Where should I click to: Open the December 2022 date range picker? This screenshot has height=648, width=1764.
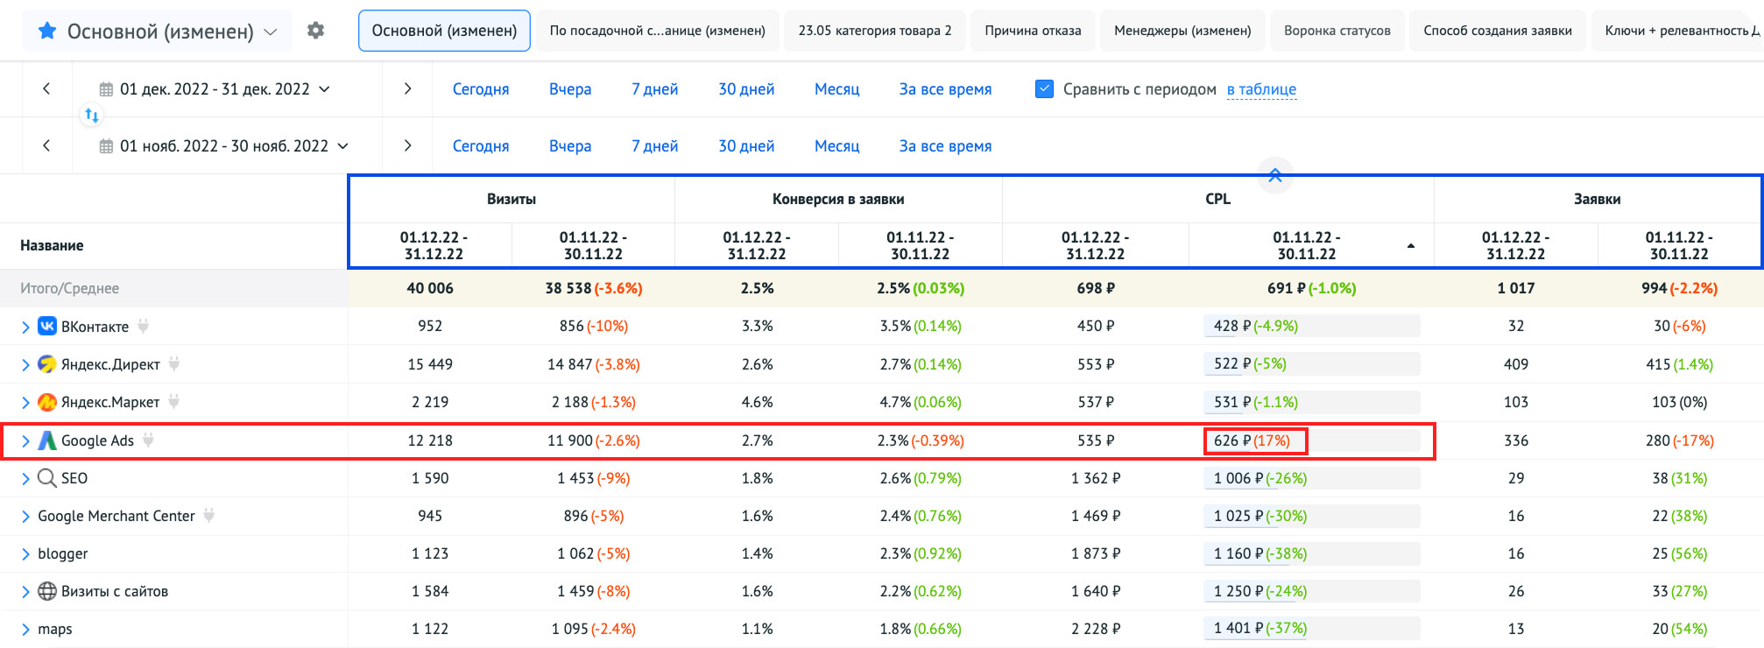(215, 89)
